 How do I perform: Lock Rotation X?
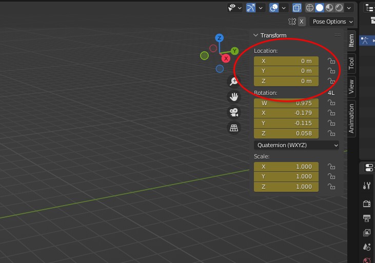[x=331, y=113]
